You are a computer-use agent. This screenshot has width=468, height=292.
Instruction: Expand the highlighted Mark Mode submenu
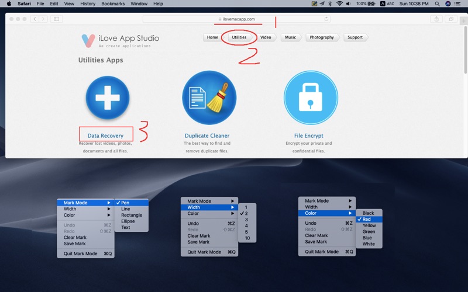click(85, 203)
